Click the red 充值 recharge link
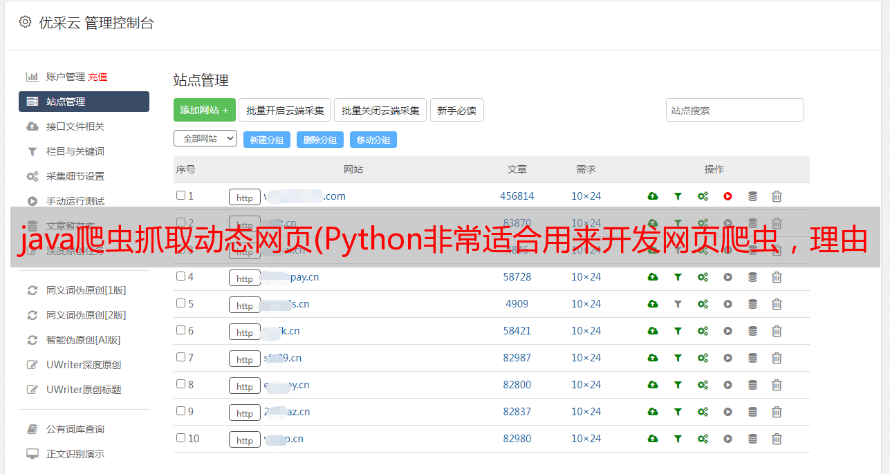 point(98,77)
